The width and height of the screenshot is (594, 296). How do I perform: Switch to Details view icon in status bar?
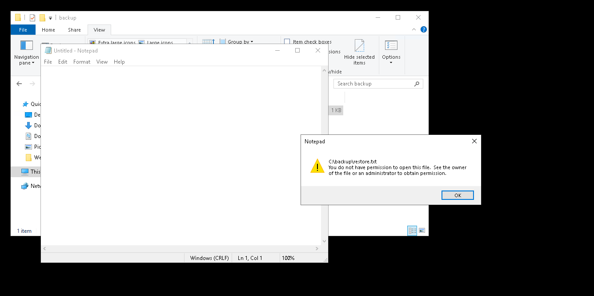pyautogui.click(x=412, y=231)
